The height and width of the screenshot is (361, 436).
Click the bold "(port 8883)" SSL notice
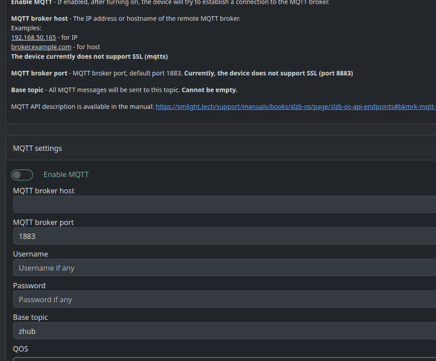(330, 73)
